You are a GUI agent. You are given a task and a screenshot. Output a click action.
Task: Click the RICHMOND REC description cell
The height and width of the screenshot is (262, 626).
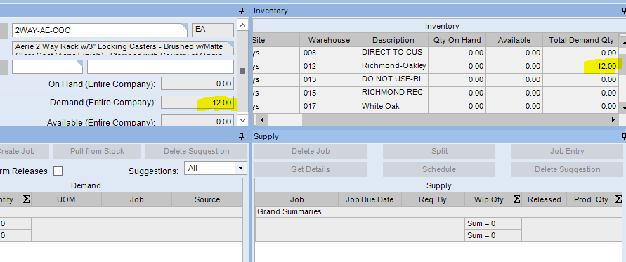393,93
